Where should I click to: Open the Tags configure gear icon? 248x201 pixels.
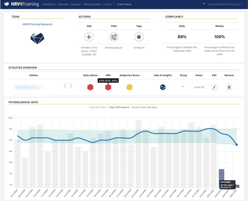click(x=139, y=37)
